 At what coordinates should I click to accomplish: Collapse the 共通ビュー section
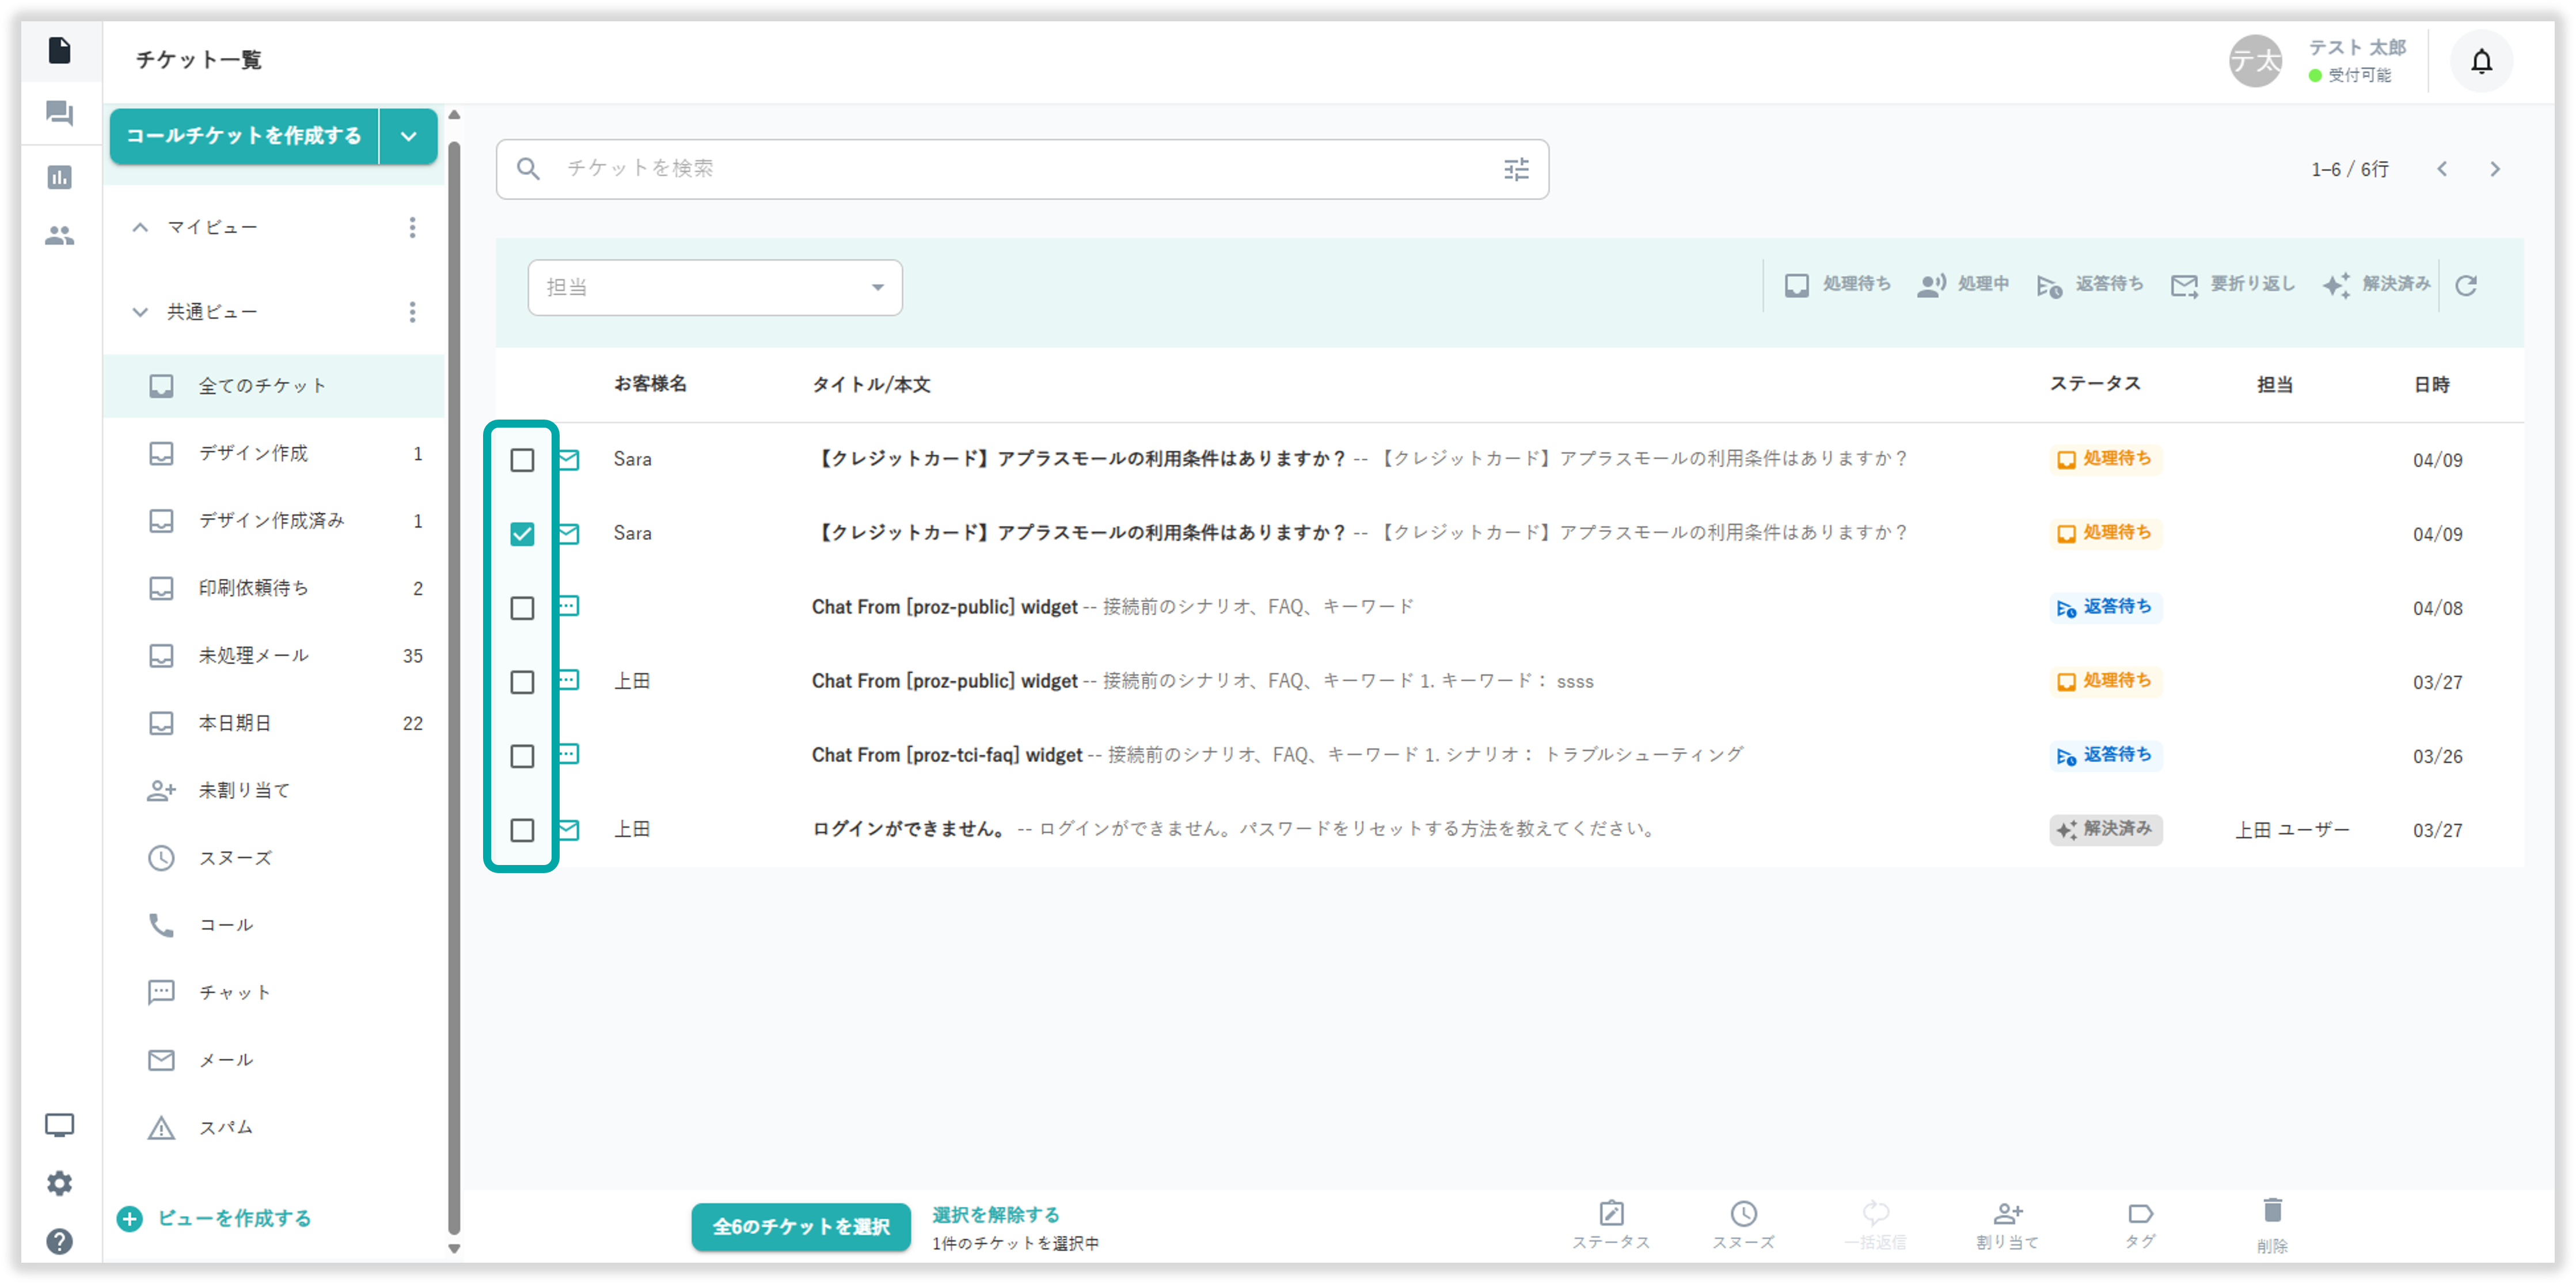point(140,312)
